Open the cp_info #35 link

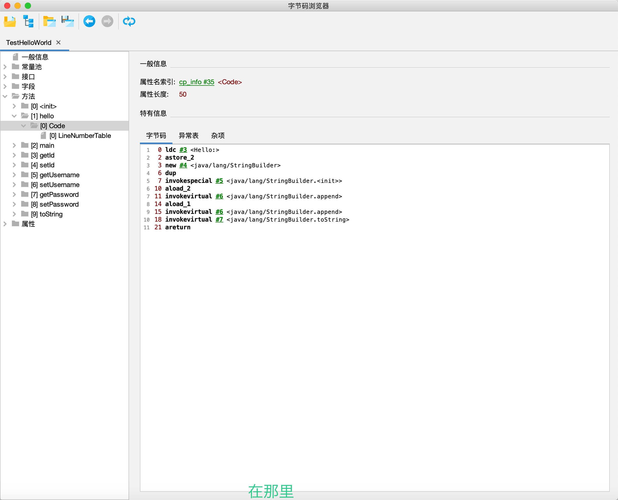coord(197,82)
